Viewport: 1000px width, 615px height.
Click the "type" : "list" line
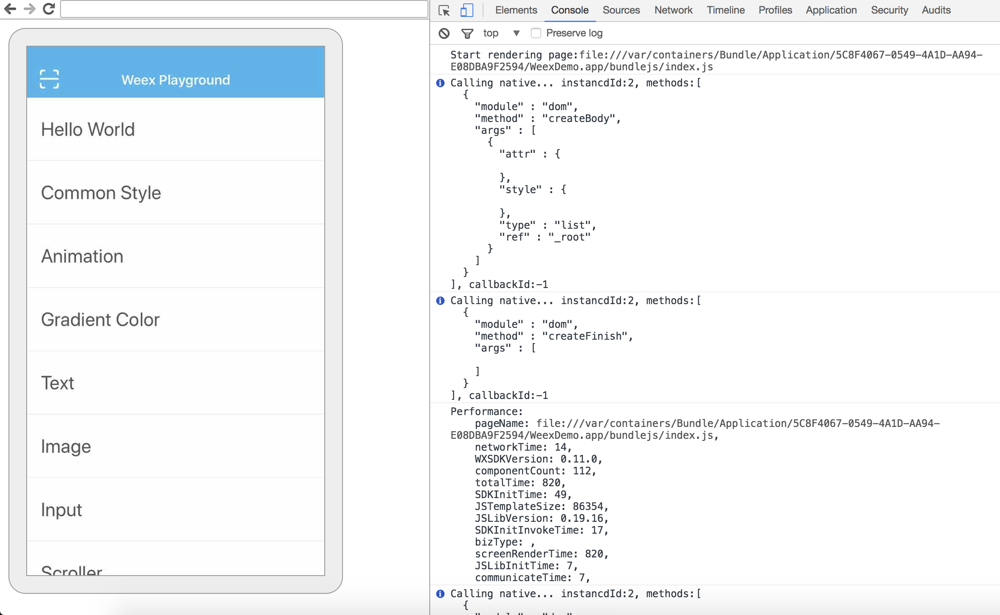pos(548,225)
